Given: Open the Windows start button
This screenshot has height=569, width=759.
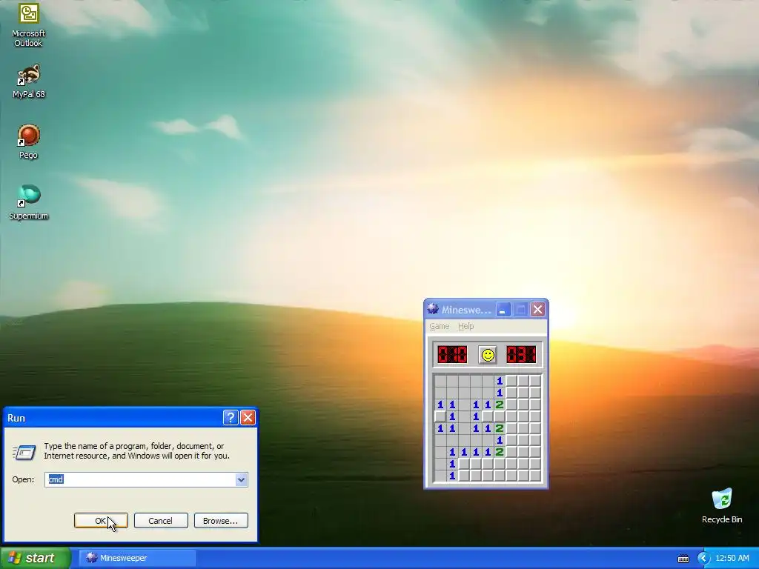Looking at the screenshot, I should pyautogui.click(x=36, y=558).
